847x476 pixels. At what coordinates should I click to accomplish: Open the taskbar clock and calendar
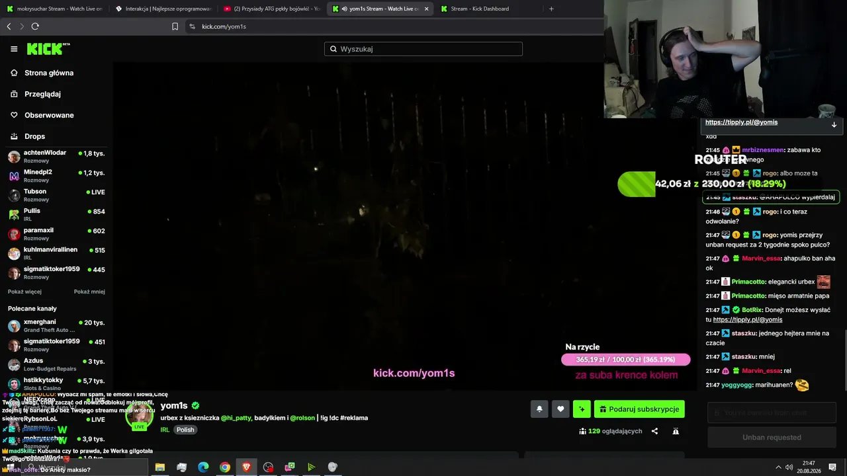pos(808,467)
